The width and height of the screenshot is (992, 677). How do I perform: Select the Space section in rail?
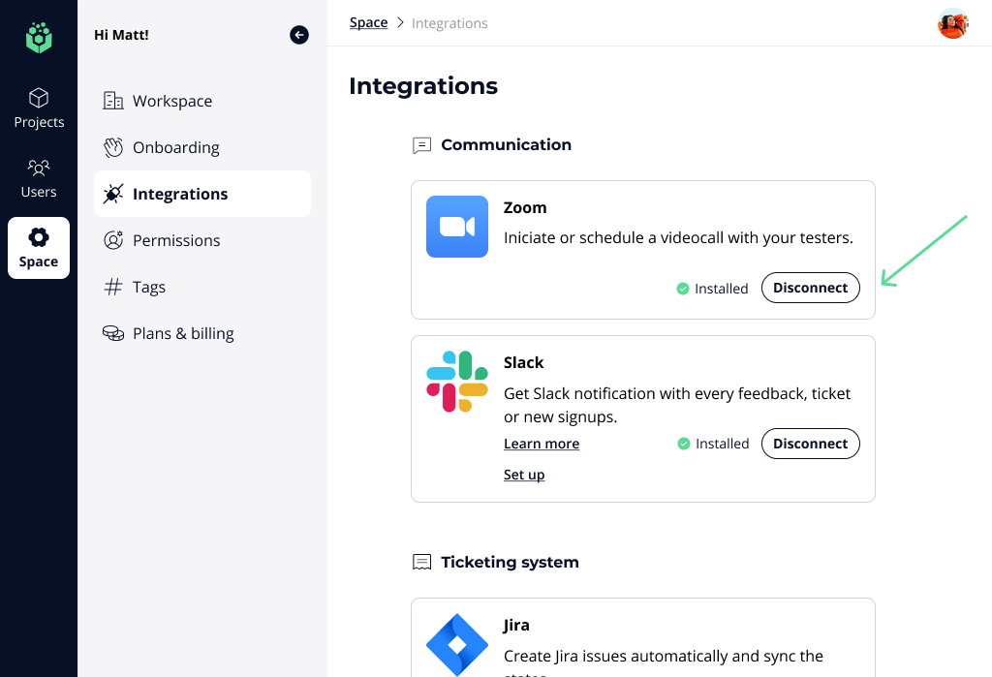pos(39,248)
